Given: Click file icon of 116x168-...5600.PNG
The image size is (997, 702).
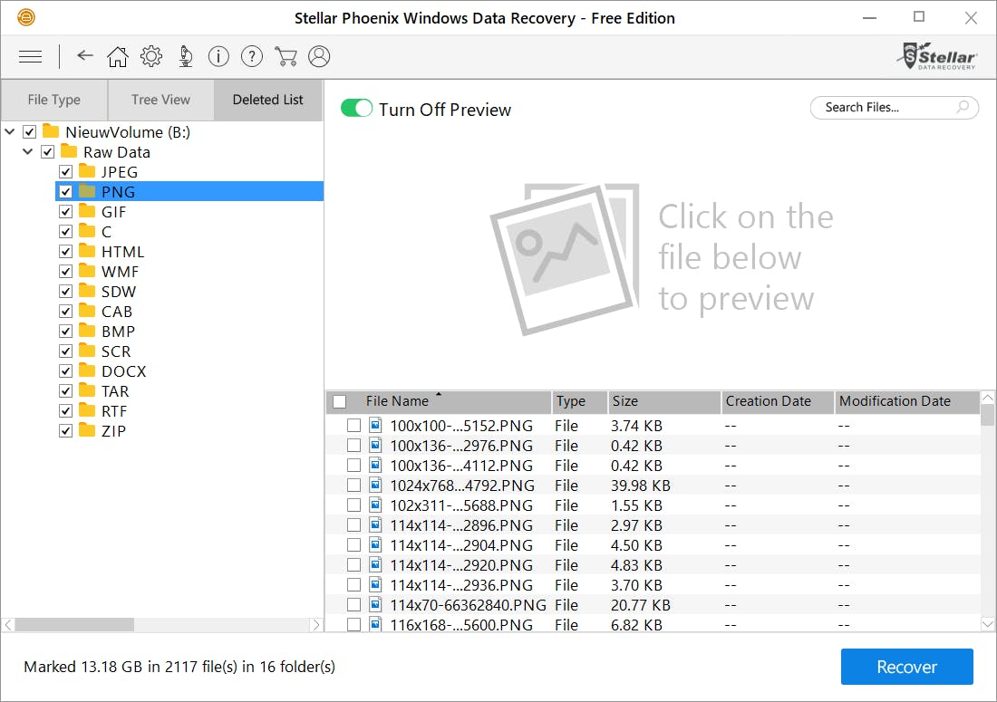Looking at the screenshot, I should (376, 624).
